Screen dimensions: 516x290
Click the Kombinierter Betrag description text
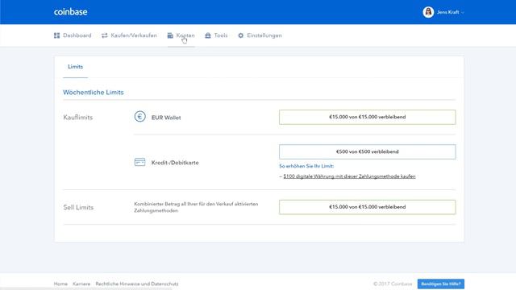(x=196, y=207)
